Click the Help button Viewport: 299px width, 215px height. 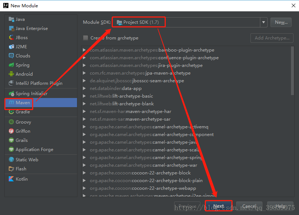(x=280, y=206)
